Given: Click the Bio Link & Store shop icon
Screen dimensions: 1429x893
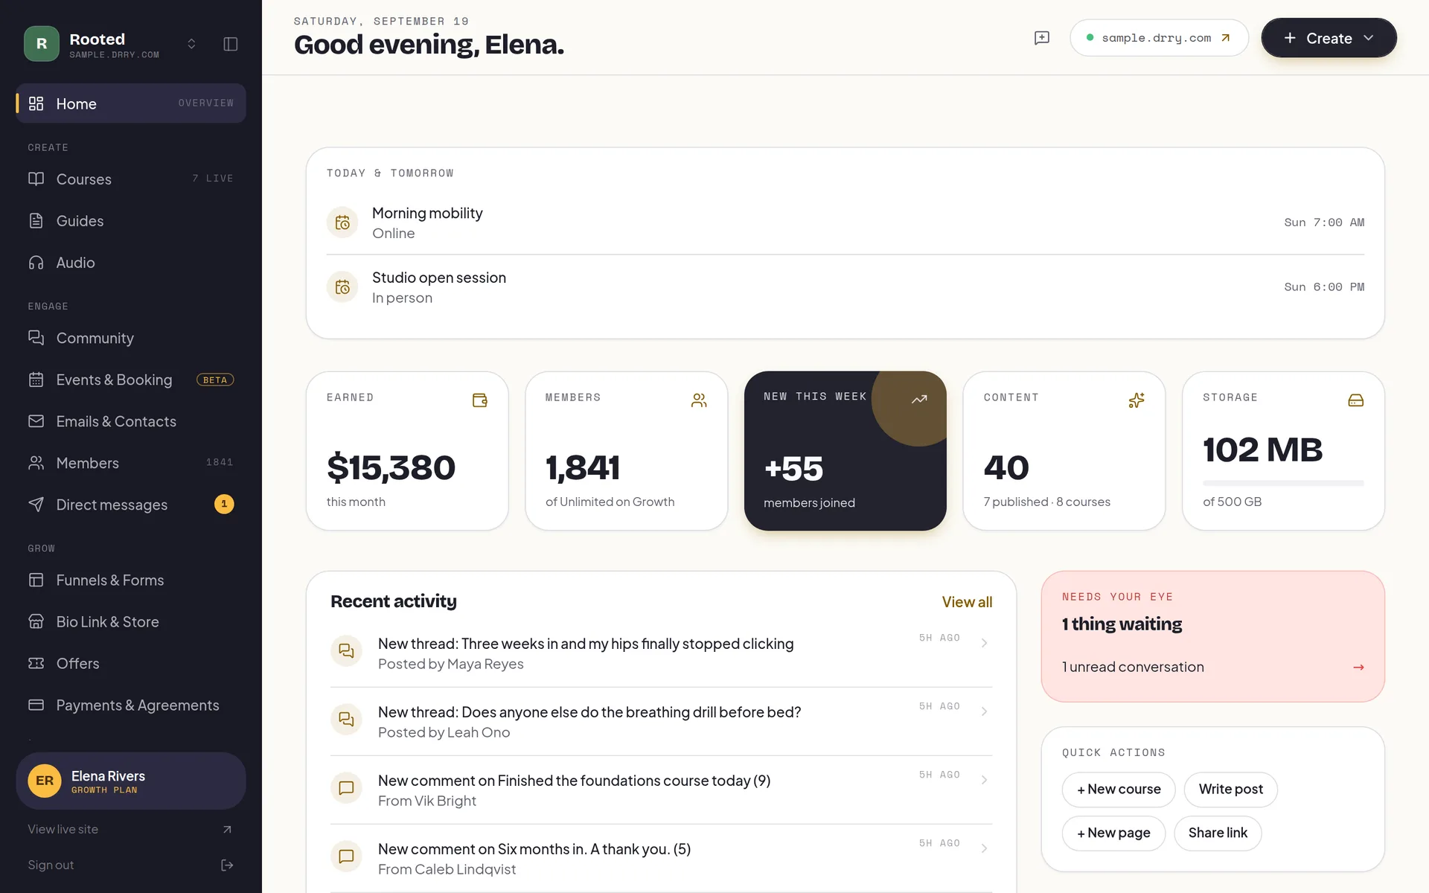Looking at the screenshot, I should pos(36,621).
